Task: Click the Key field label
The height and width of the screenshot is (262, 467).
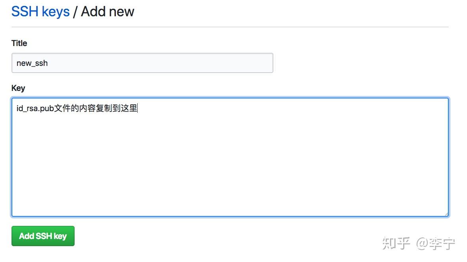Action: 18,88
